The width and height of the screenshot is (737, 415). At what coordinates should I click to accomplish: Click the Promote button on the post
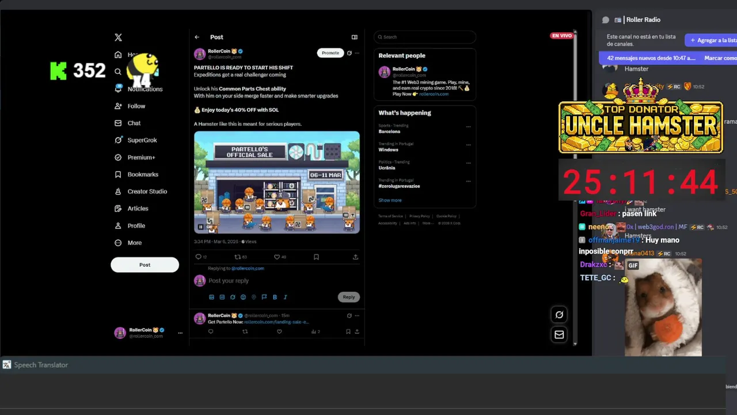[330, 52]
